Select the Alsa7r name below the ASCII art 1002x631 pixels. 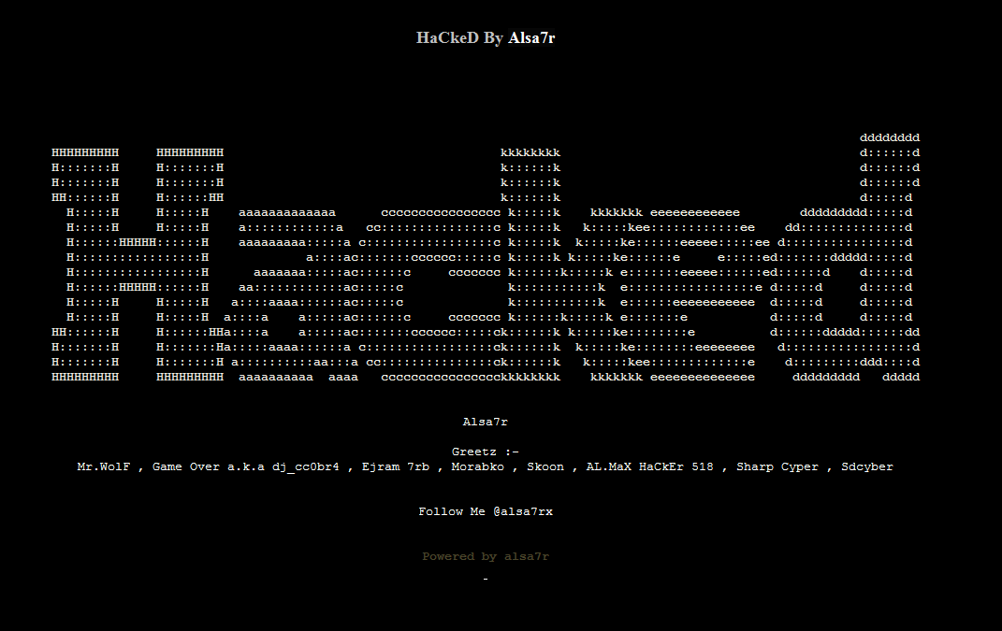[x=485, y=422]
